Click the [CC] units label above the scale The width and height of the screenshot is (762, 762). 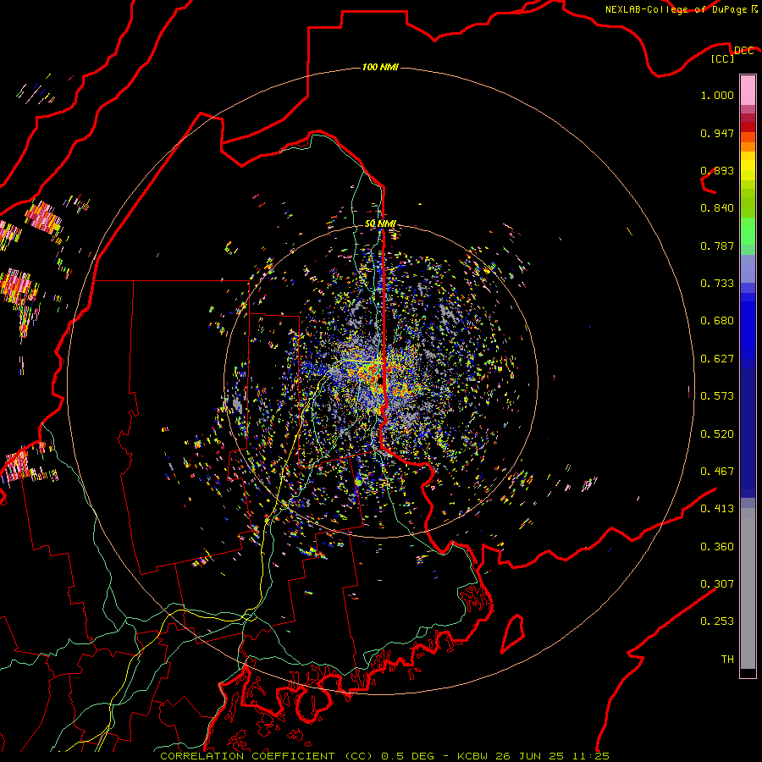coord(723,58)
